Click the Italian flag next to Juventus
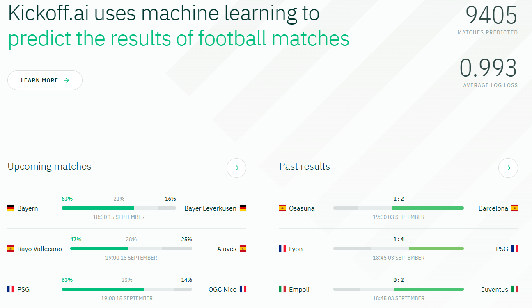The width and height of the screenshot is (532, 308). pos(515,289)
